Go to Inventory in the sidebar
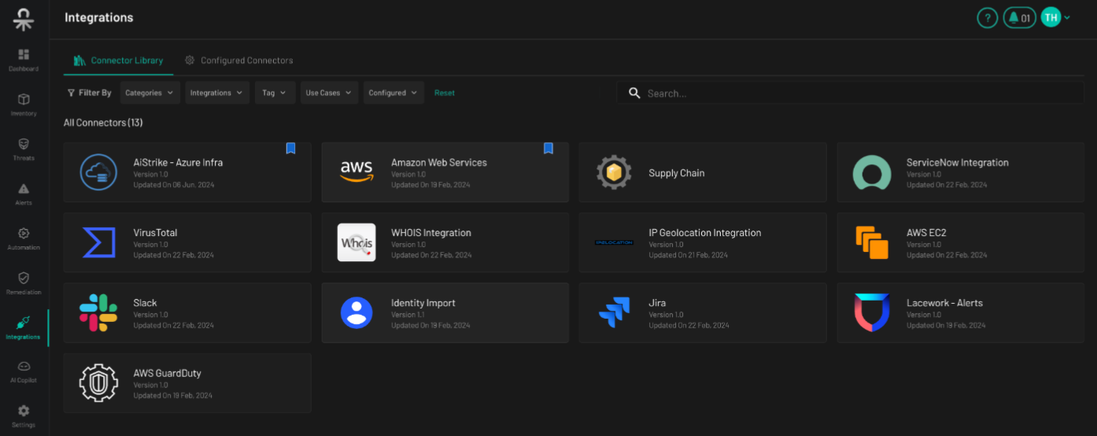The height and width of the screenshot is (436, 1097). pos(24,99)
